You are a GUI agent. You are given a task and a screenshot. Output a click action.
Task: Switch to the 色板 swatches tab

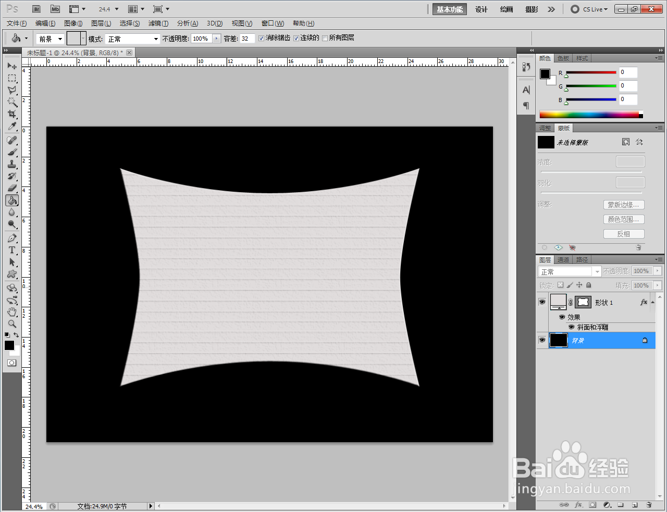563,58
